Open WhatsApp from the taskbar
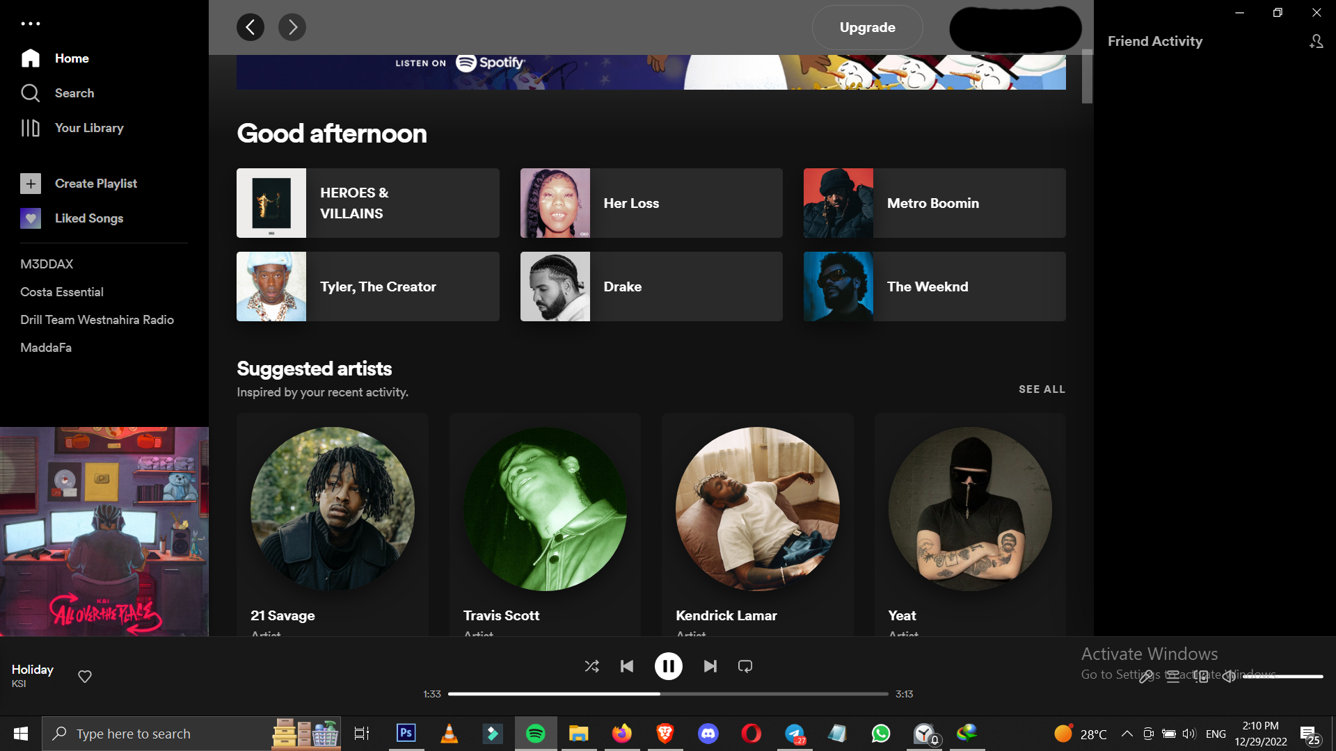This screenshot has height=751, width=1336. (x=881, y=734)
